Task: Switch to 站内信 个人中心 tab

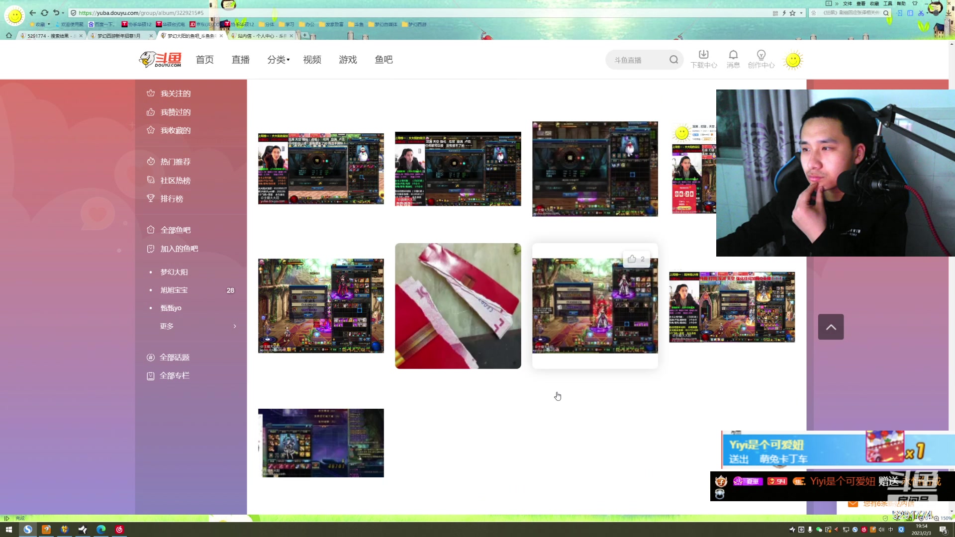Action: tap(262, 36)
